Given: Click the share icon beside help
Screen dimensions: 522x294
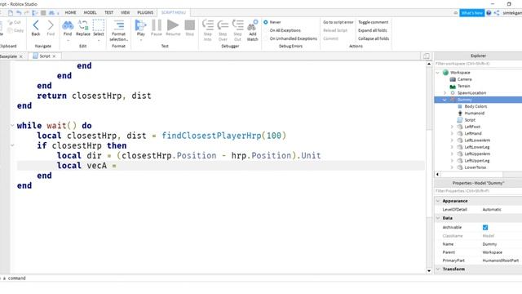Looking at the screenshot, I should (497, 13).
